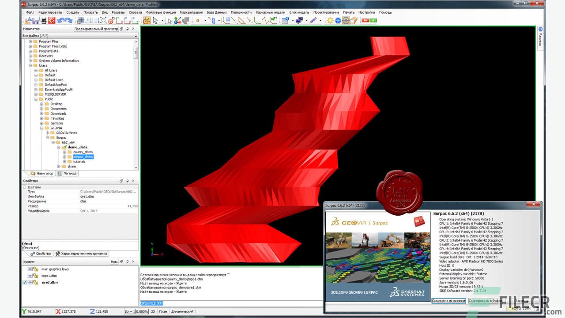Toggle the sun lighting icon
The image size is (565, 318).
coord(329,20)
